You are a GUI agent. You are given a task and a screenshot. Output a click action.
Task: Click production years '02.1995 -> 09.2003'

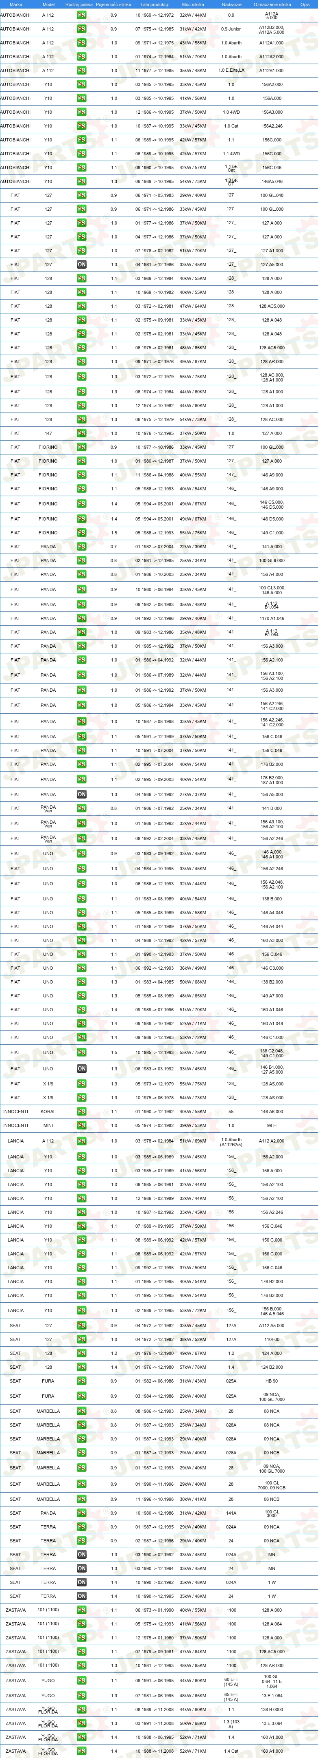pos(155,779)
